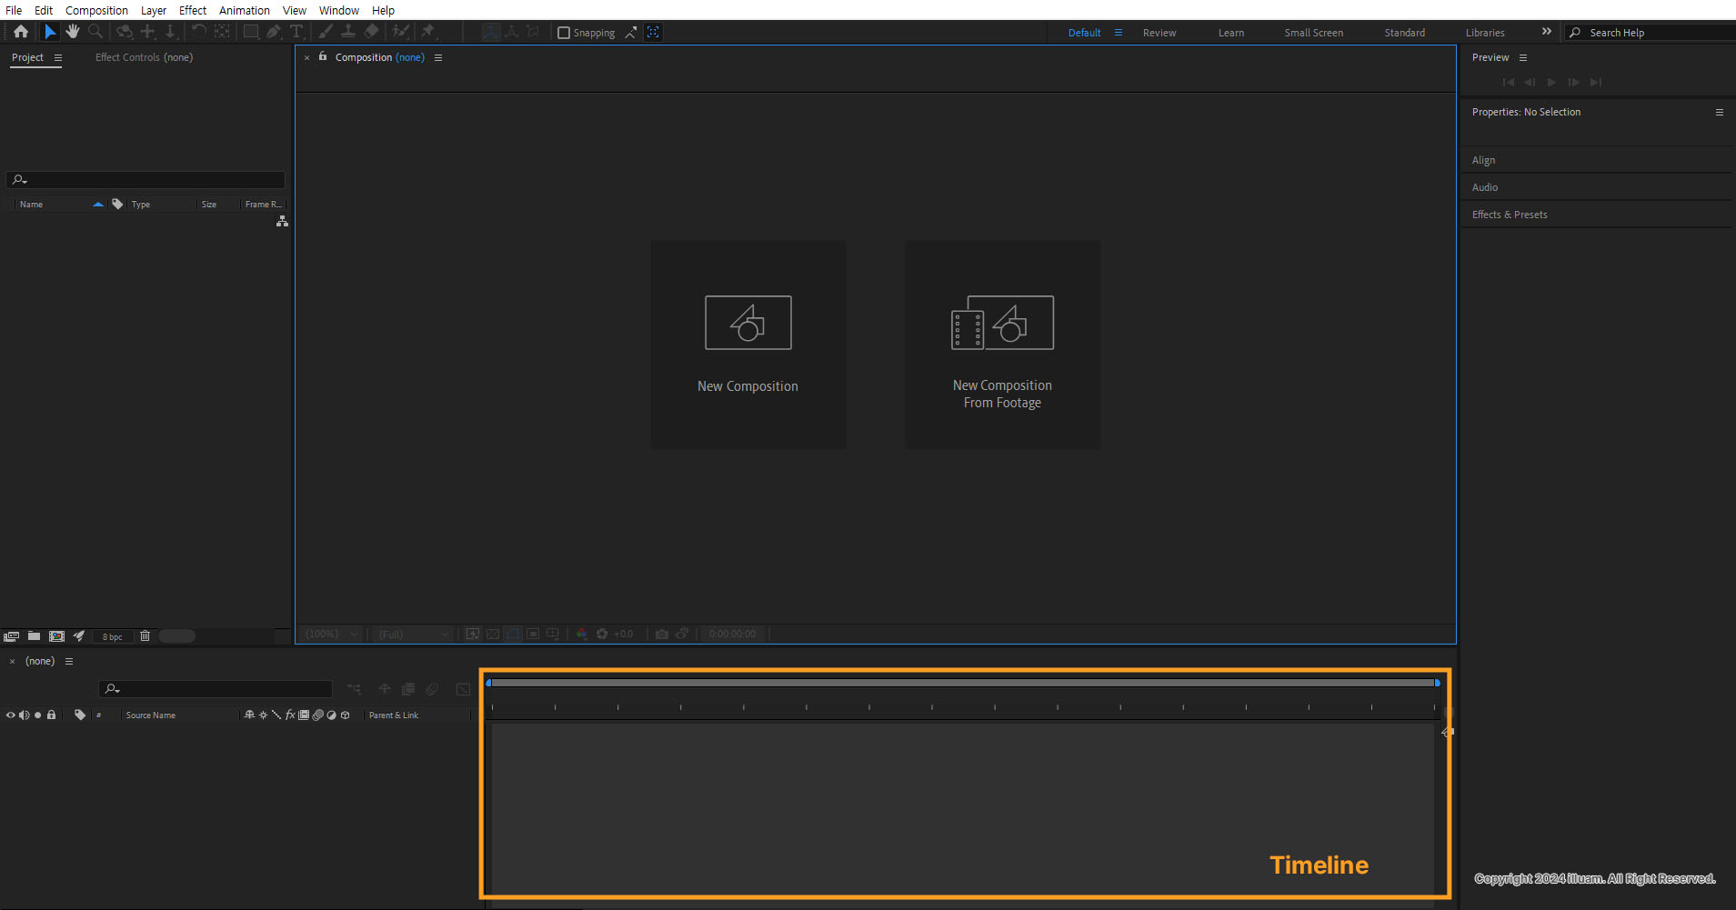Open the File menu

pyautogui.click(x=14, y=10)
